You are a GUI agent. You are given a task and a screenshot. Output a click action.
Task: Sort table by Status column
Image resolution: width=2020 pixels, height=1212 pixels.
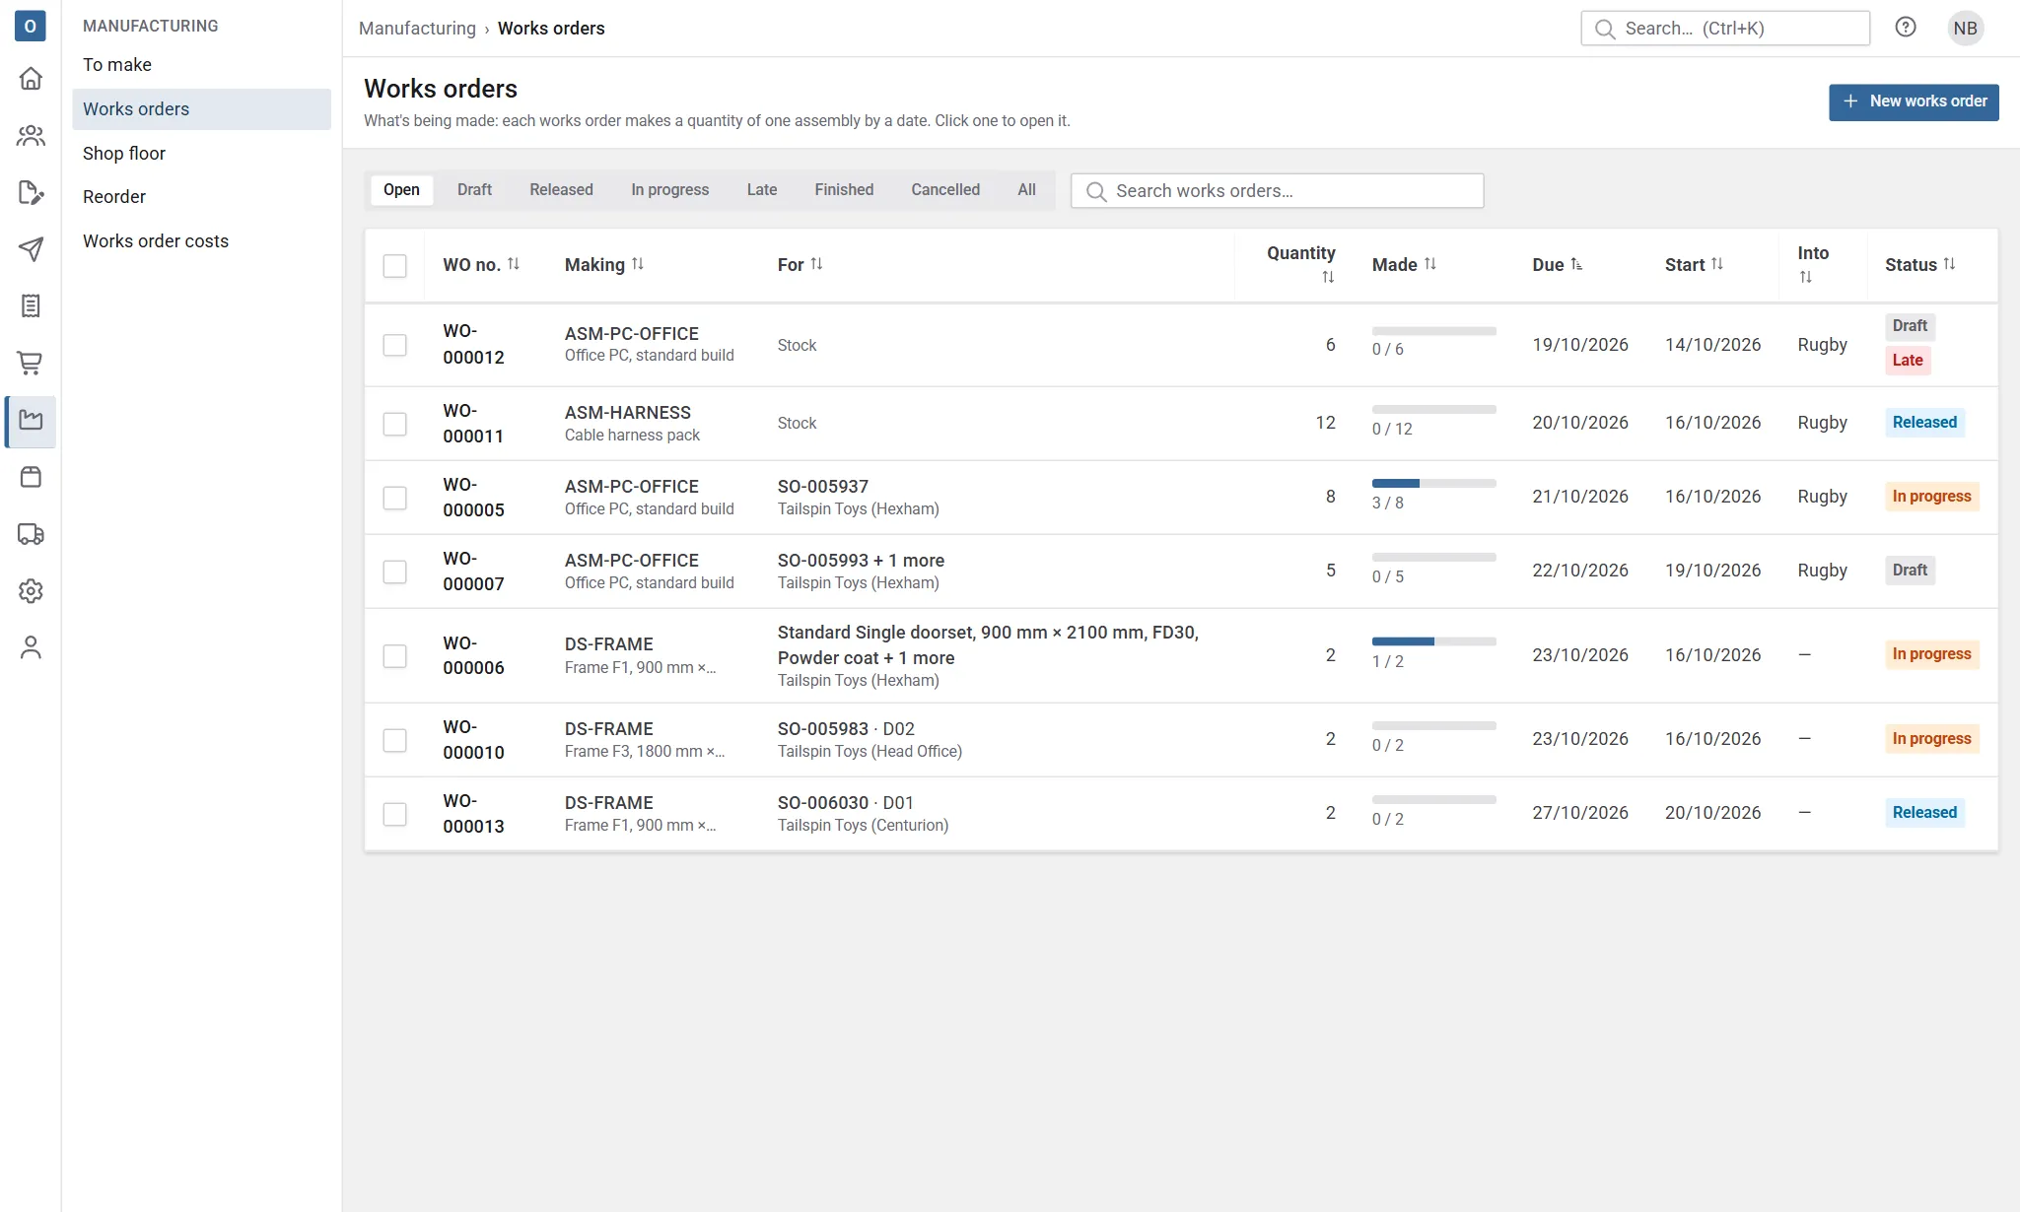coord(1919,264)
